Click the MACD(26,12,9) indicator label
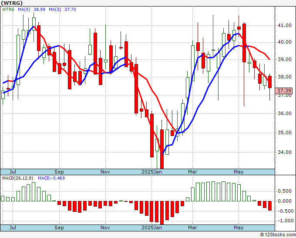The height and width of the screenshot is (238, 296). [17, 178]
